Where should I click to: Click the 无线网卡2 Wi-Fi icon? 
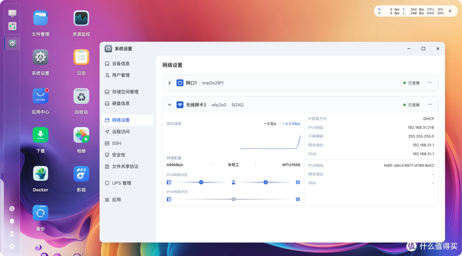pos(180,105)
